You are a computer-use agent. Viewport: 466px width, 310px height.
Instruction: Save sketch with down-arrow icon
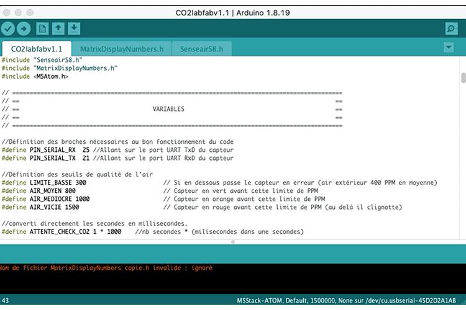pyautogui.click(x=74, y=29)
